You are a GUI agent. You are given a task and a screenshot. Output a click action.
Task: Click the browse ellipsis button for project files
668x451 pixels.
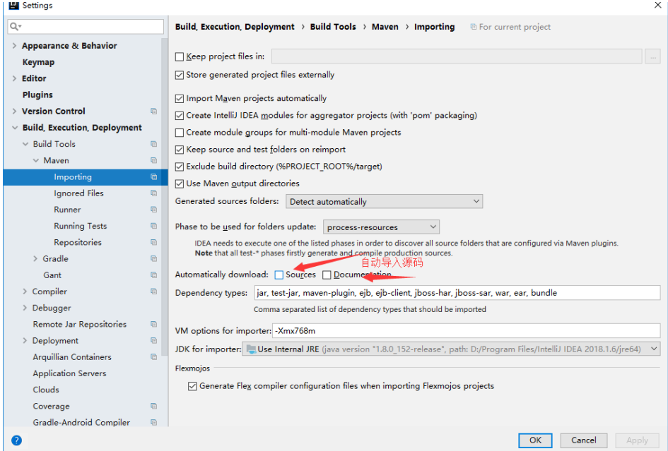(x=652, y=56)
